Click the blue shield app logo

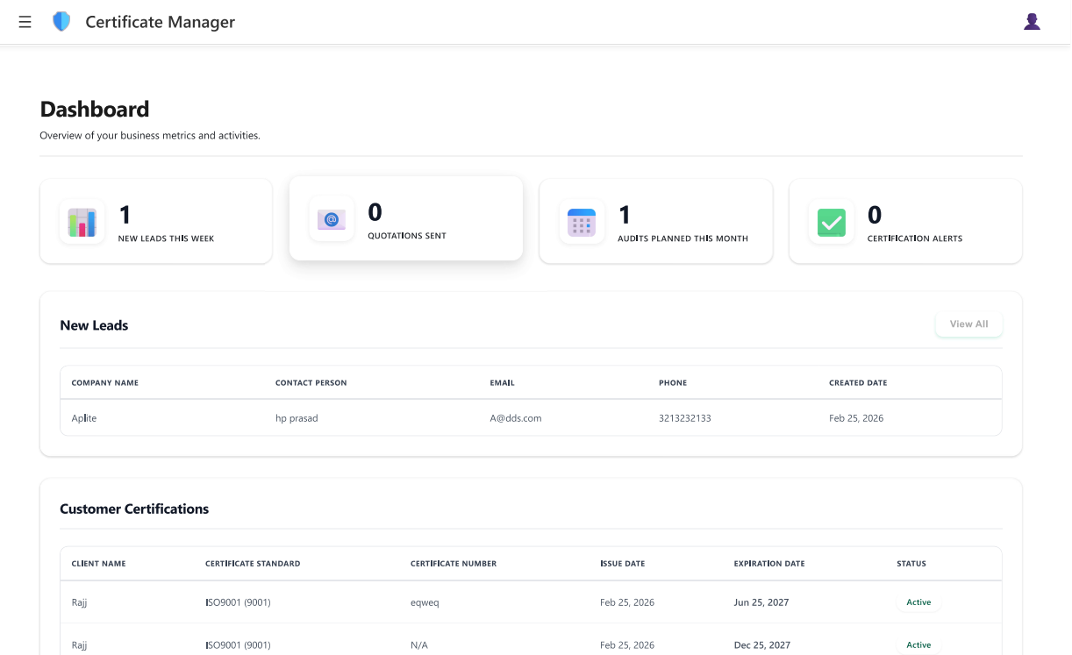61,22
